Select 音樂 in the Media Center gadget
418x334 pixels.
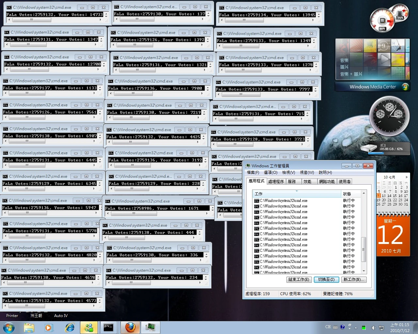[x=345, y=60]
